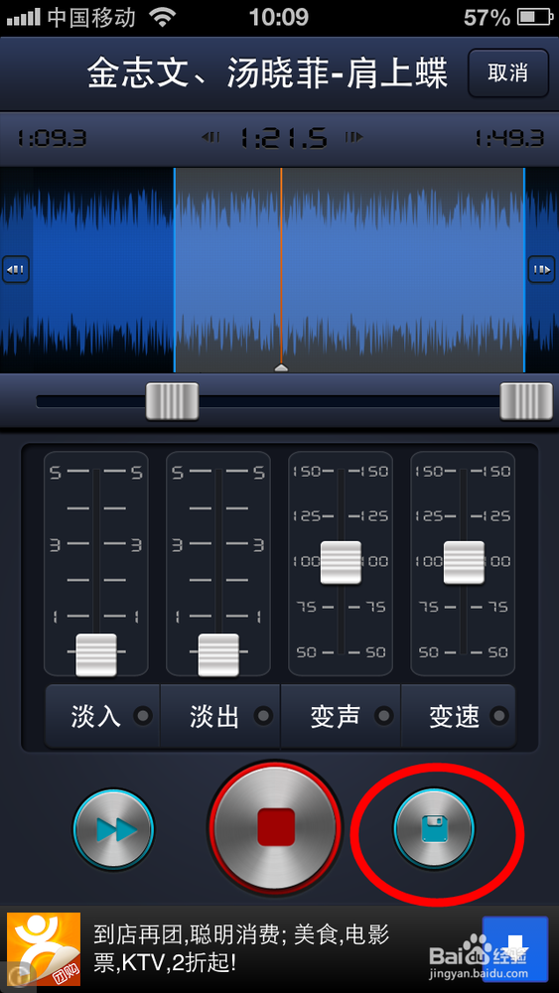Click the pitch percentage slider knob
Image resolution: width=559 pixels, height=993 pixels.
[341, 562]
